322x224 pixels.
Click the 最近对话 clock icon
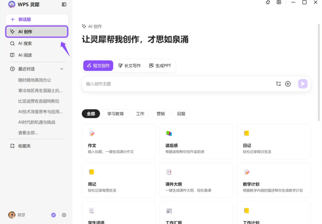tap(12, 69)
